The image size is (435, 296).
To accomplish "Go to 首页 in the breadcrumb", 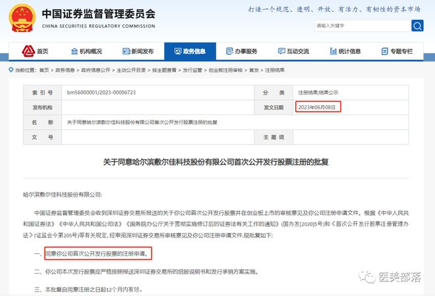I will pyautogui.click(x=44, y=70).
